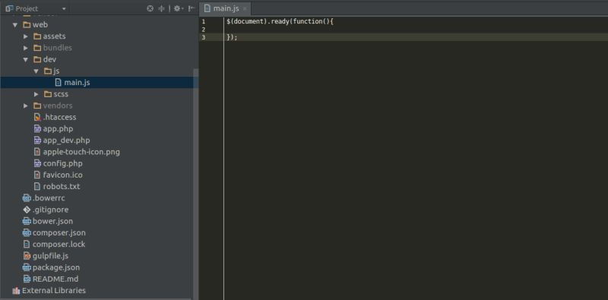This screenshot has width=608, height=300.
Task: Select the assets folder icon
Action: 37,36
